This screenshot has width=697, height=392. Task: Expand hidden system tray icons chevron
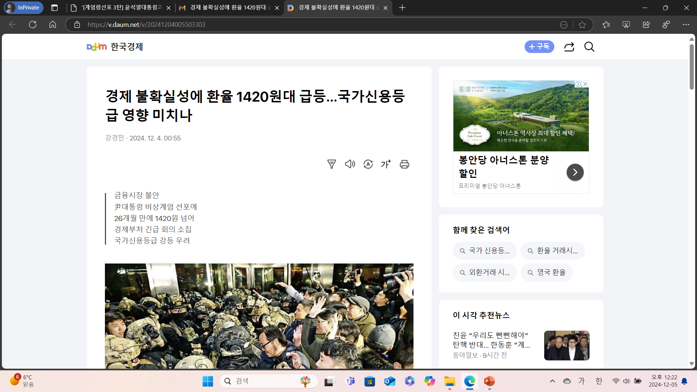553,381
